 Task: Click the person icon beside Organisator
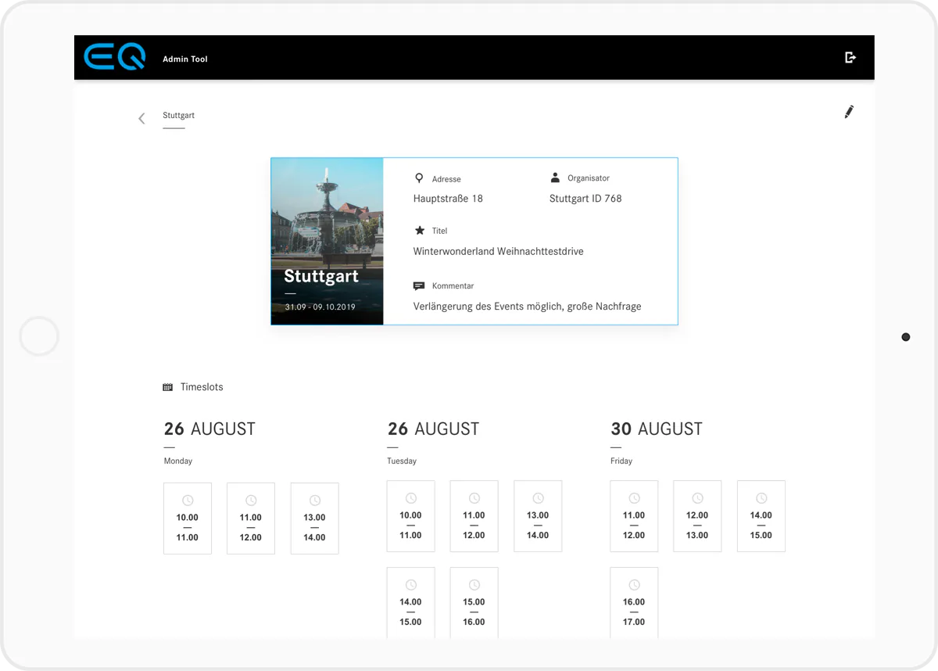tap(555, 178)
